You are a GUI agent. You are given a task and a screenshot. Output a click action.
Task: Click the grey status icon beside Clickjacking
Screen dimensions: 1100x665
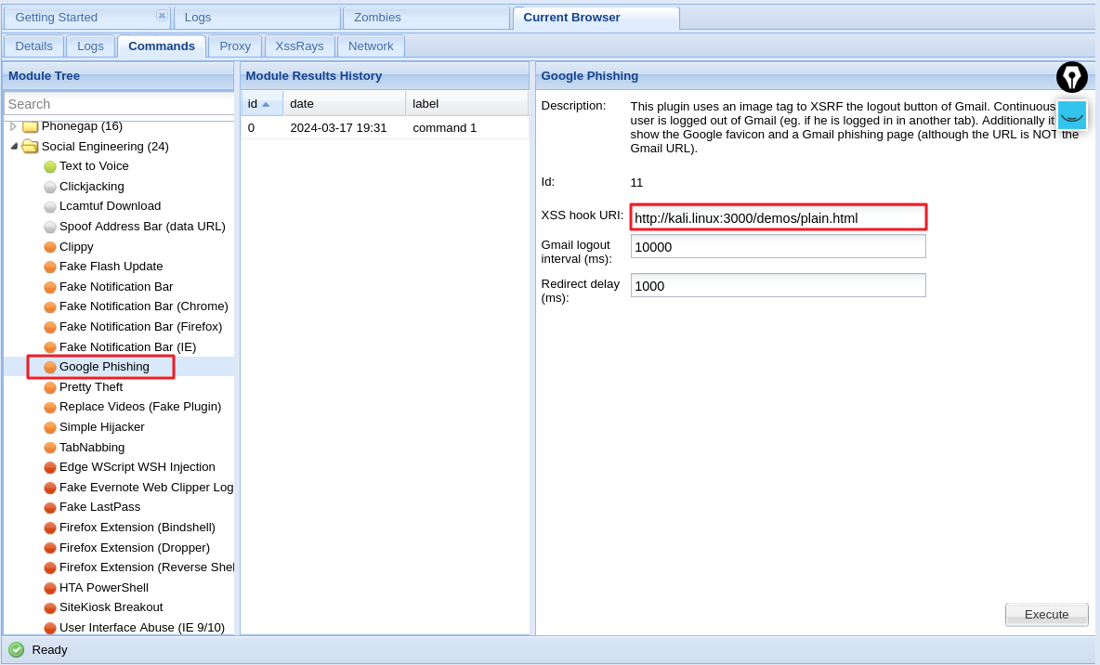point(50,188)
